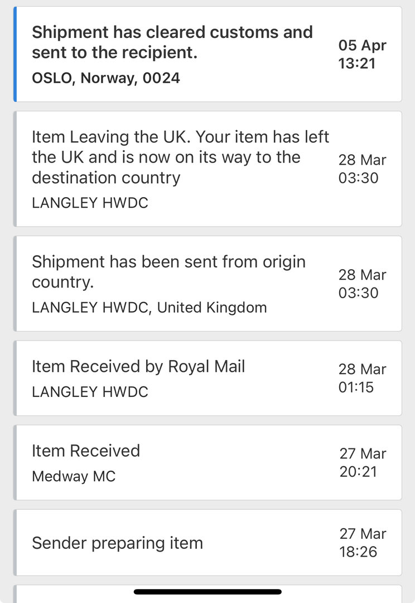
Task: Open the 'Item Received by Royal Mail' event
Action: (x=138, y=366)
